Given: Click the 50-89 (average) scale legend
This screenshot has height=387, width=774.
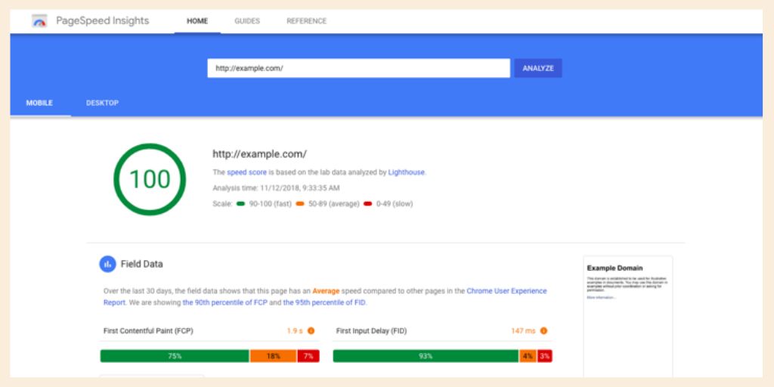Looking at the screenshot, I should 327,204.
